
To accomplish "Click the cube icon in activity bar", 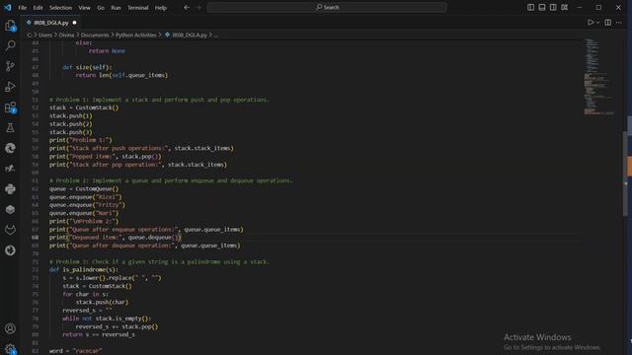I will [x=10, y=210].
